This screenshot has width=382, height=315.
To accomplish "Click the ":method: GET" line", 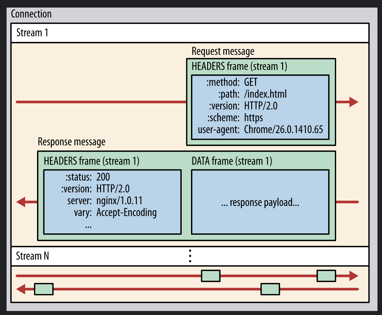I will (x=232, y=82).
